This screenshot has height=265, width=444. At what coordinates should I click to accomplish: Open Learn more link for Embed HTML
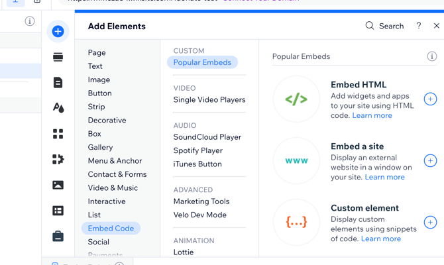point(372,115)
